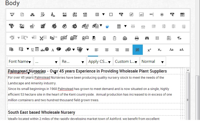Image resolution: width=200 pixels, height=123 pixels.
Task: Click the new paragraph pilcrow icon
Action: 179,38
